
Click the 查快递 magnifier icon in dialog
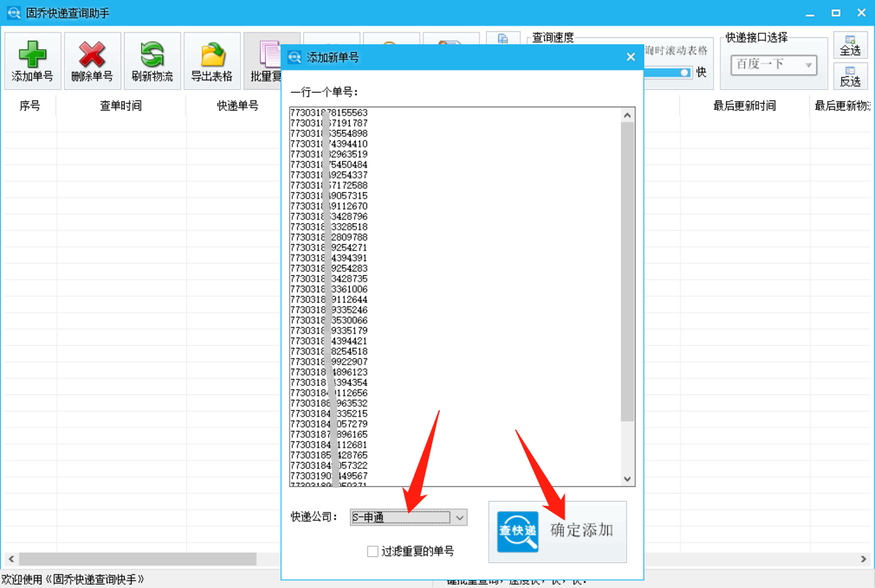click(518, 531)
